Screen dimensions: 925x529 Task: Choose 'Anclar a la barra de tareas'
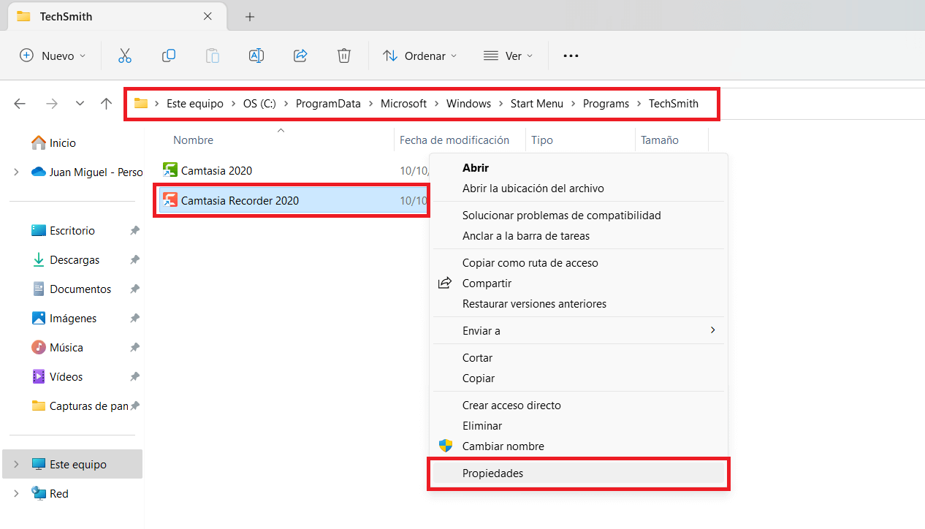[x=526, y=236]
